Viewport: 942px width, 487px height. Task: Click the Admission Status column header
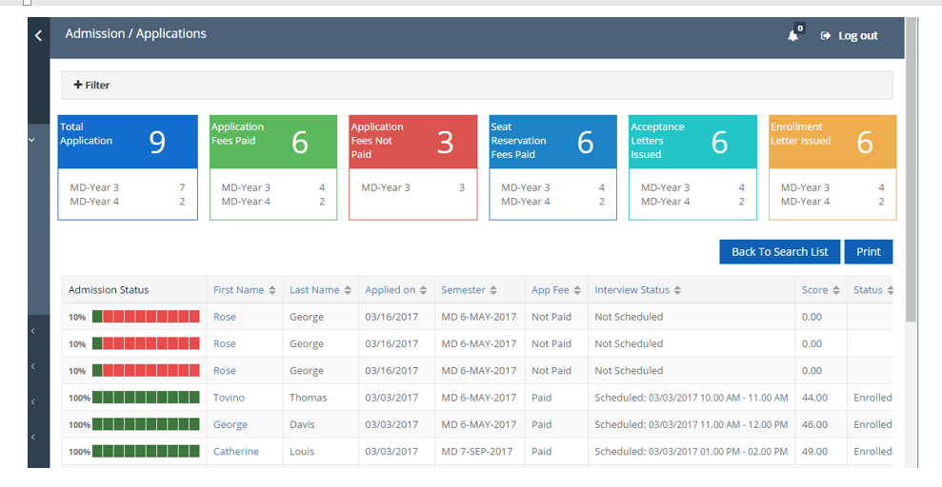[x=109, y=290]
